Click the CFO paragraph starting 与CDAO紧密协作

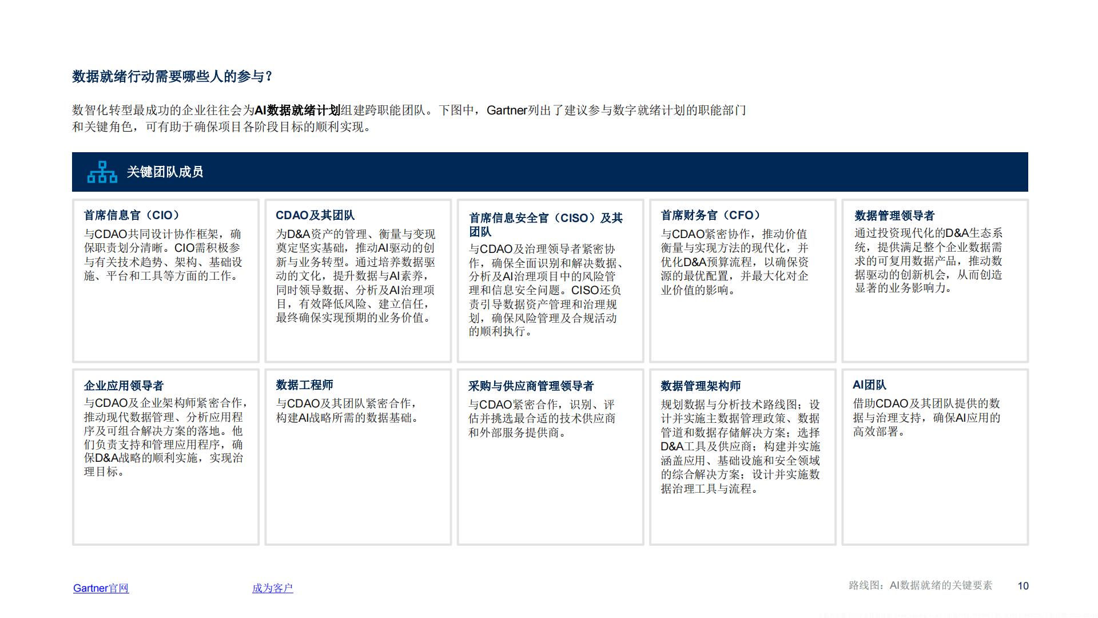click(x=735, y=262)
